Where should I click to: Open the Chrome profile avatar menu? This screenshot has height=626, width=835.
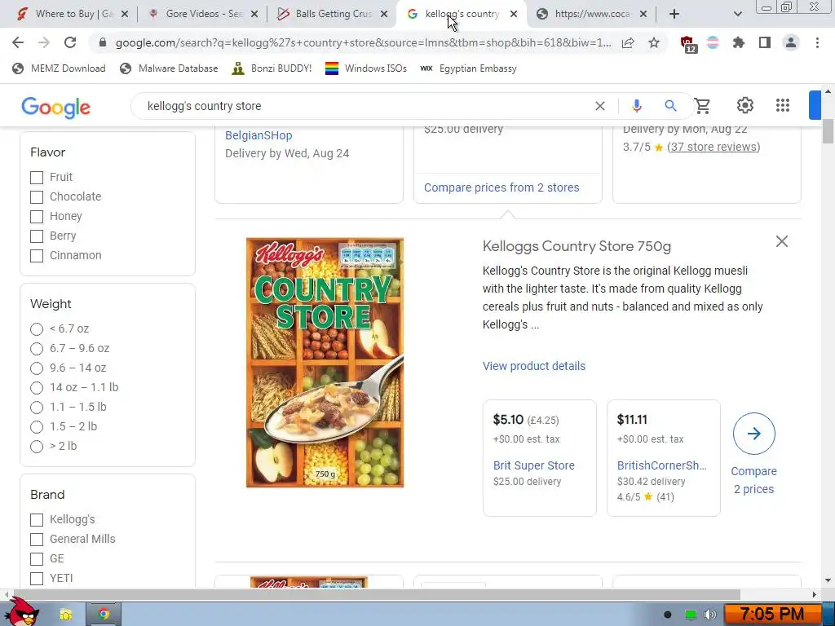tap(791, 42)
